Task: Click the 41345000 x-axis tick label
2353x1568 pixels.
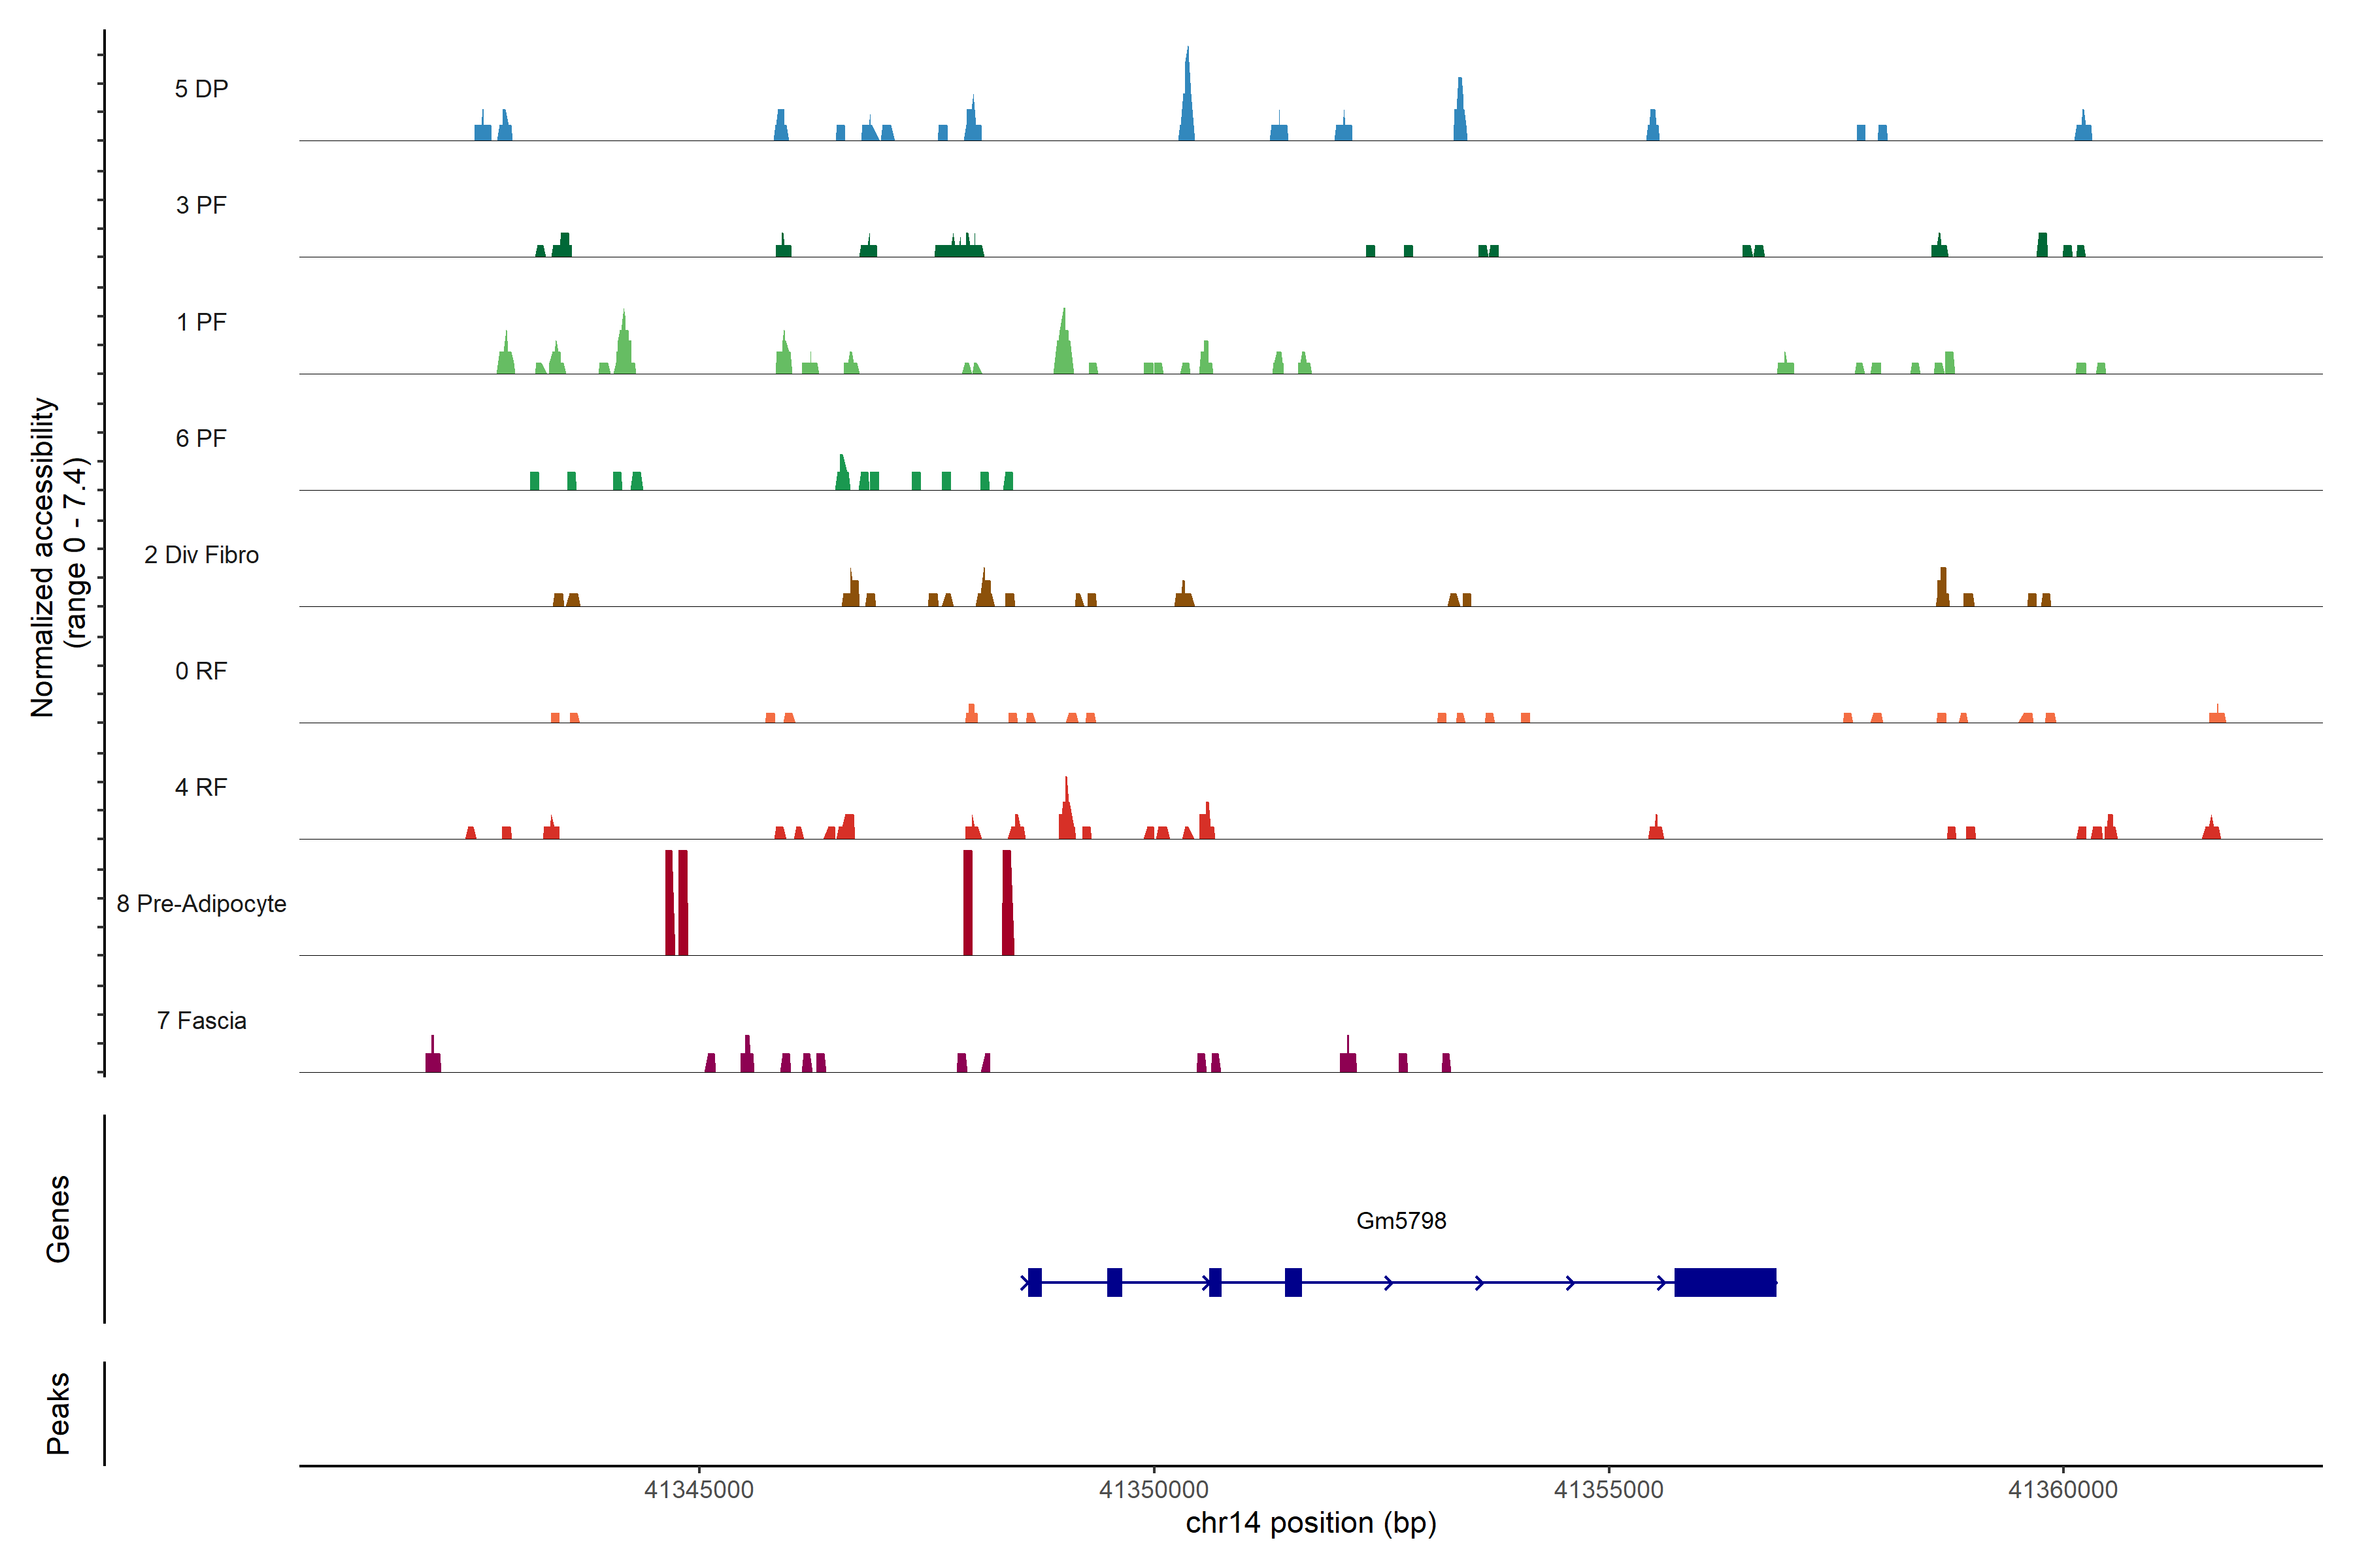Action: coord(698,1489)
